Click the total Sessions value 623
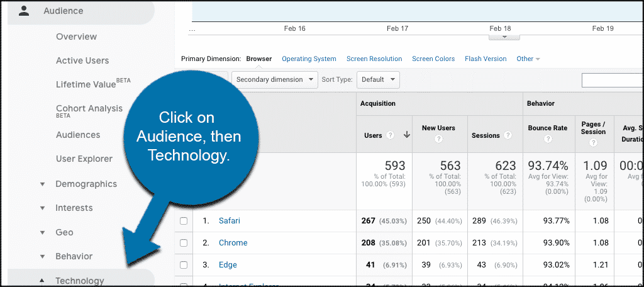The height and width of the screenshot is (287, 644). (505, 166)
